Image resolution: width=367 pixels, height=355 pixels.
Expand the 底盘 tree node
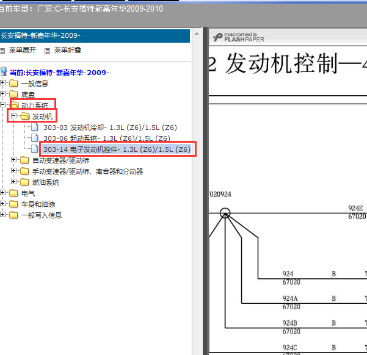point(2,93)
